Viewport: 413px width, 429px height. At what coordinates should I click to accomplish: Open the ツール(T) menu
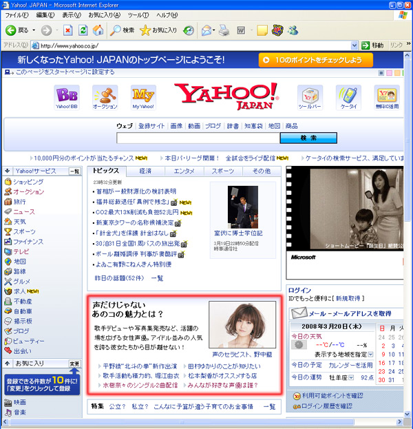[x=138, y=15]
